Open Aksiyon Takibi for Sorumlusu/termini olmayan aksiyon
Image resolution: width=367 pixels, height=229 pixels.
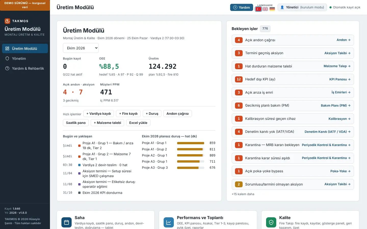[x=337, y=184]
